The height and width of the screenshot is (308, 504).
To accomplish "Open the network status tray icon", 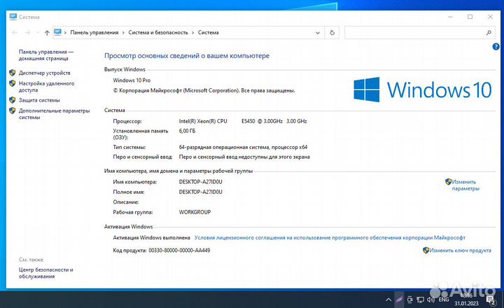I will (x=420, y=300).
